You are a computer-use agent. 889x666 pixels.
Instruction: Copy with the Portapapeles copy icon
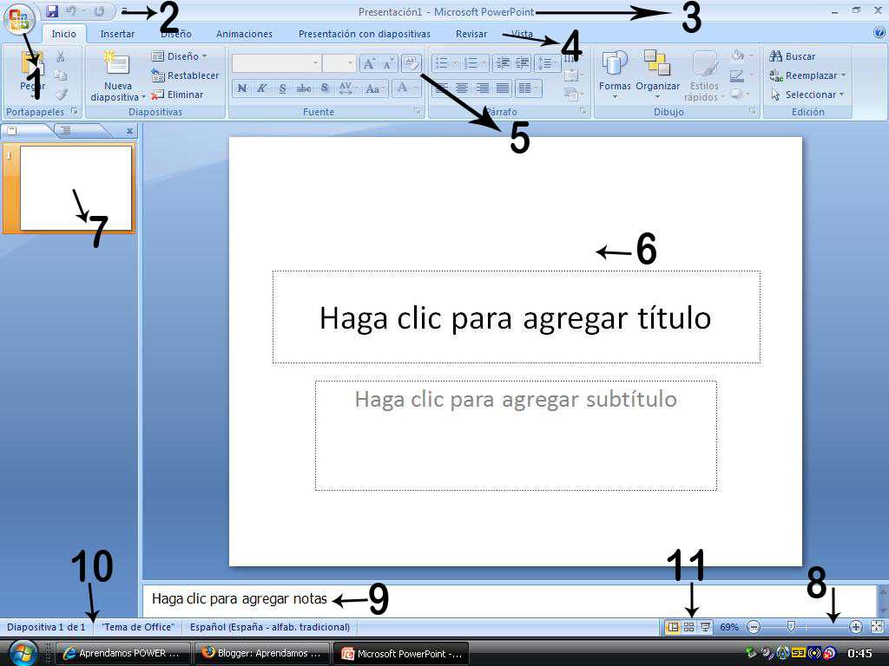[x=61, y=75]
